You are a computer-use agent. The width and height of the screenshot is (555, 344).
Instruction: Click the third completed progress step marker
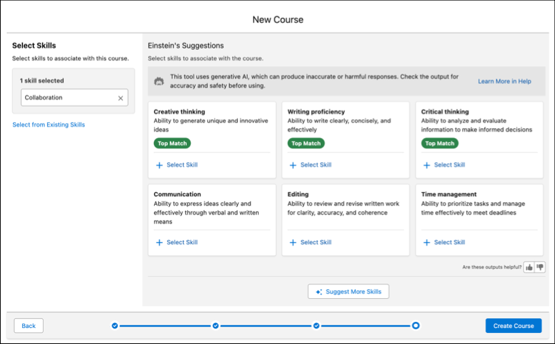[316, 325]
